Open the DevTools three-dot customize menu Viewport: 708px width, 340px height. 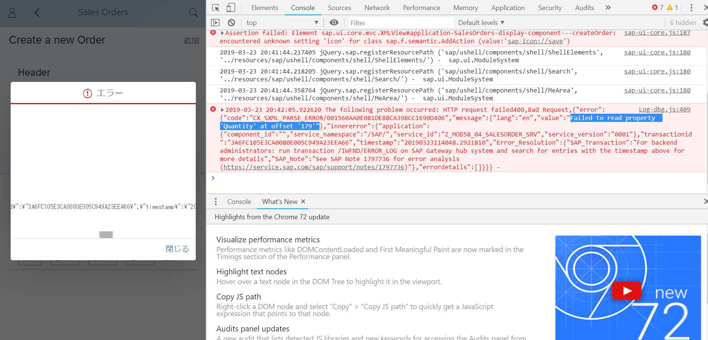(x=691, y=8)
